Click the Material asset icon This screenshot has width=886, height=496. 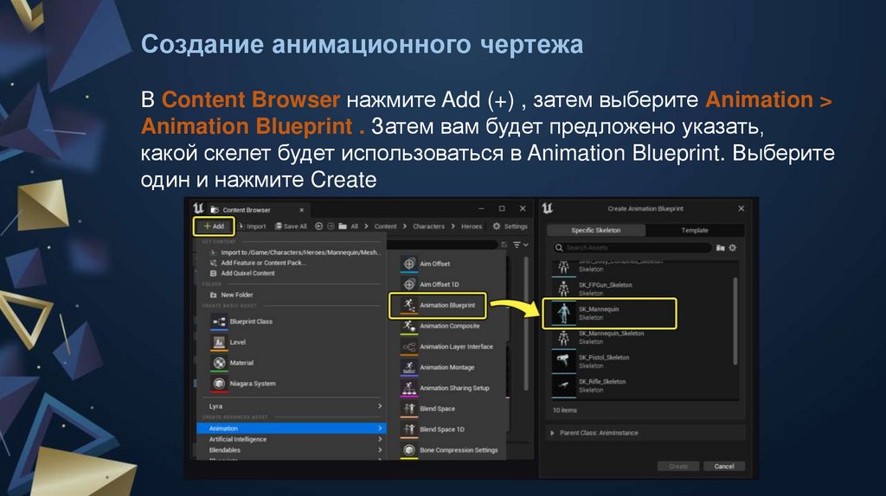219,363
